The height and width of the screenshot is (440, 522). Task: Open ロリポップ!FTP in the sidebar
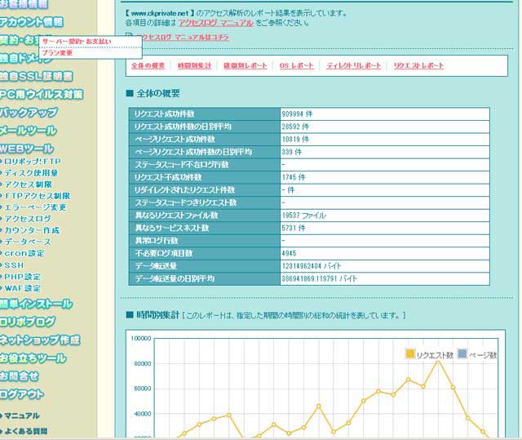[33, 162]
